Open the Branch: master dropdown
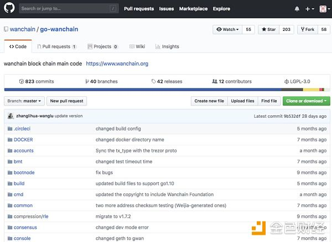This screenshot has width=332, height=242. click(x=24, y=101)
